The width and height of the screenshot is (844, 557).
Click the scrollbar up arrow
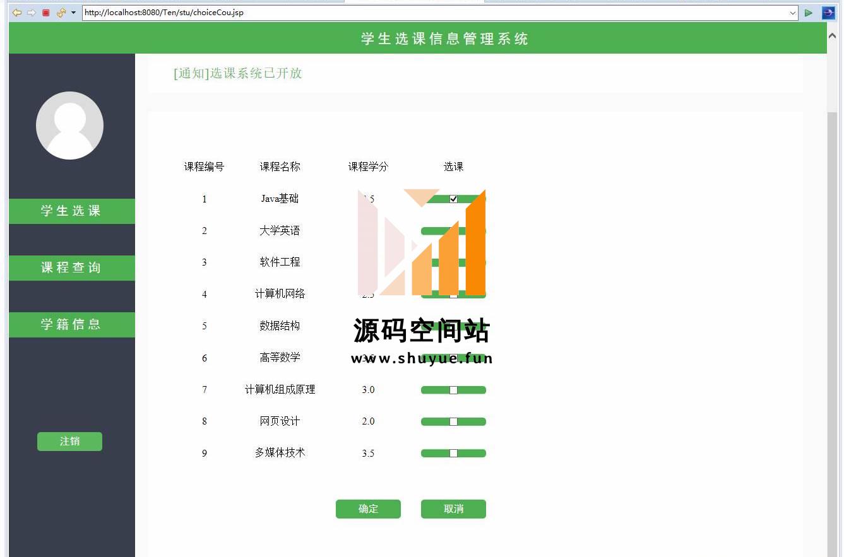(x=832, y=36)
